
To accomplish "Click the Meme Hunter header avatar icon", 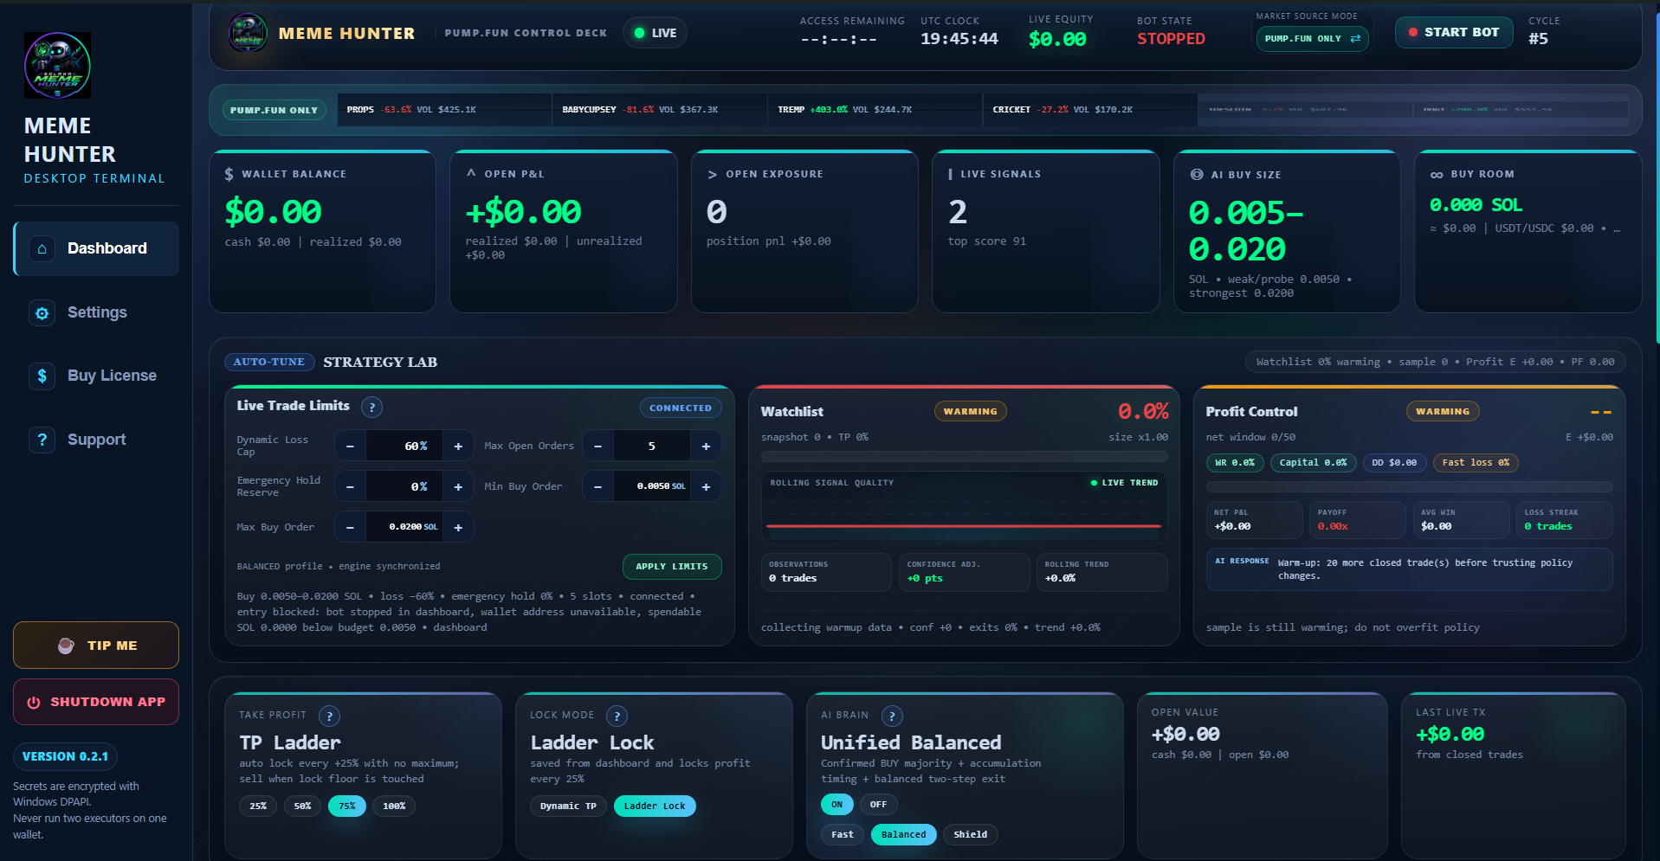I will tap(248, 33).
